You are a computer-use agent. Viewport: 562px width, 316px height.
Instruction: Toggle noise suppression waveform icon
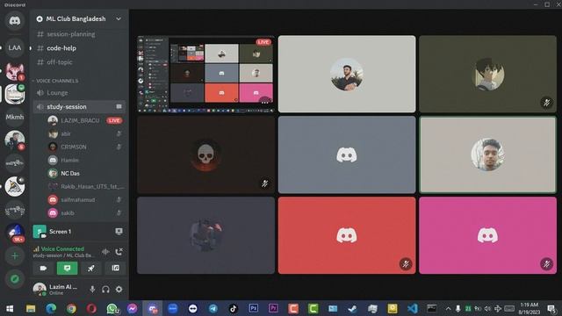[x=105, y=252]
